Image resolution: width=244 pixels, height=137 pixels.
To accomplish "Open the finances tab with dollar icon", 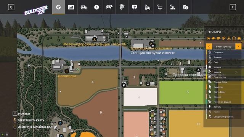I will click(x=96, y=7).
